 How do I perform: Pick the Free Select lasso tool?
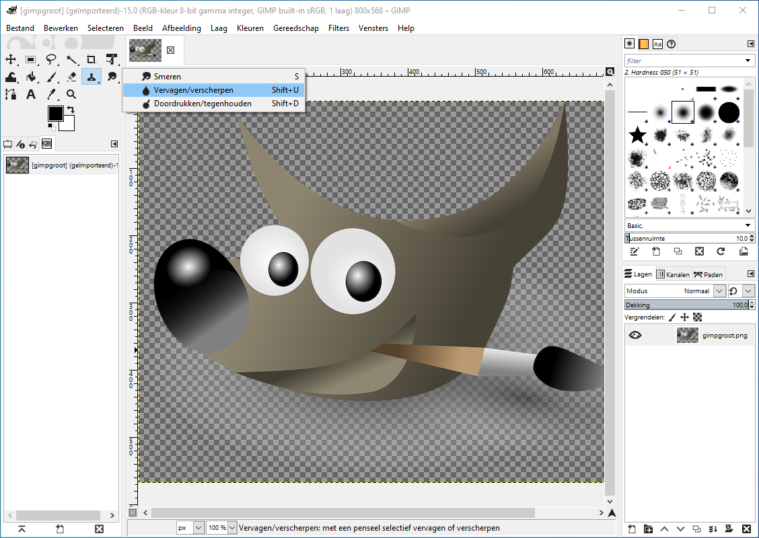click(x=51, y=60)
